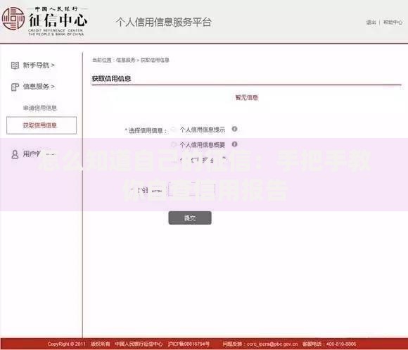The width and height of the screenshot is (408, 350).
Task: Click the 信息服务 breadcrumb link
Action: point(126,60)
